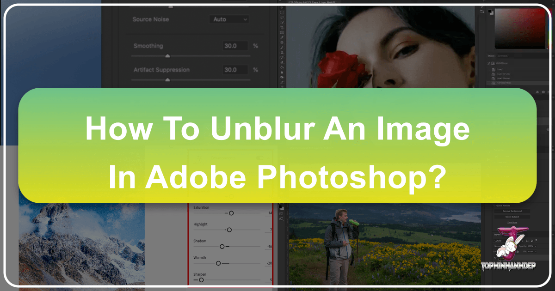Click the delete state trash icon in History panel
This screenshot has width=555, height=291.
coord(549,91)
